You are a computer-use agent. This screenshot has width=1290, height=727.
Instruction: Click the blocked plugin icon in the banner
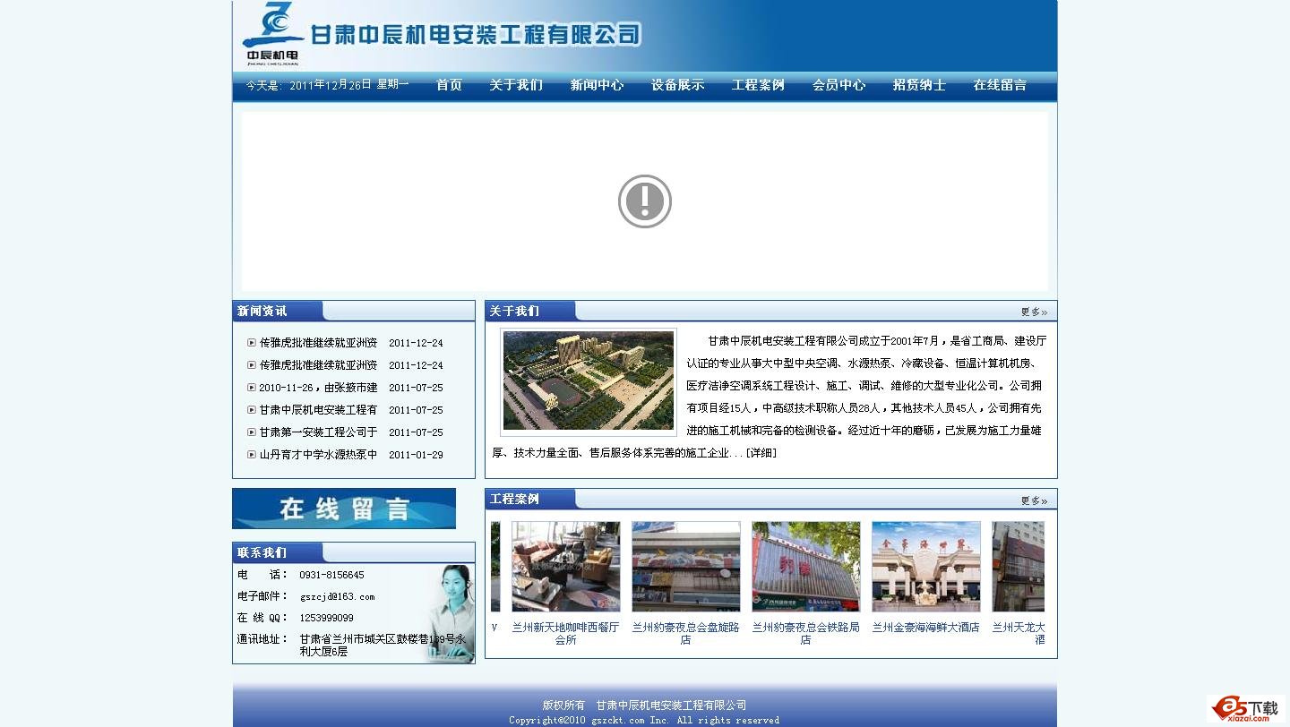(644, 201)
